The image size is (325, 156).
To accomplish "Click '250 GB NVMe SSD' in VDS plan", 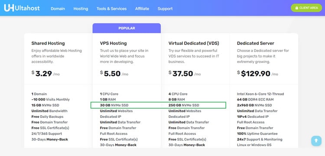I will 184,105.
